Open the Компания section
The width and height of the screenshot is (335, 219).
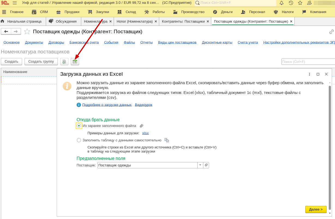[314, 12]
